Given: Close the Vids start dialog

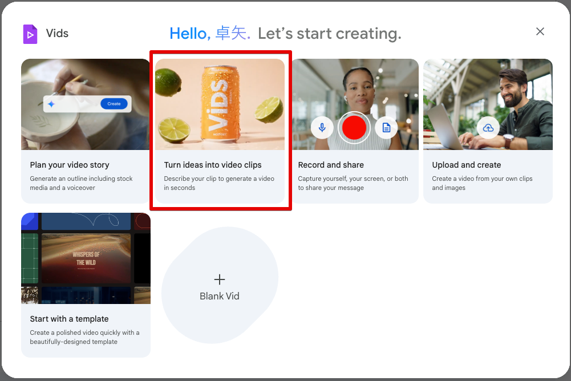Looking at the screenshot, I should [x=540, y=32].
